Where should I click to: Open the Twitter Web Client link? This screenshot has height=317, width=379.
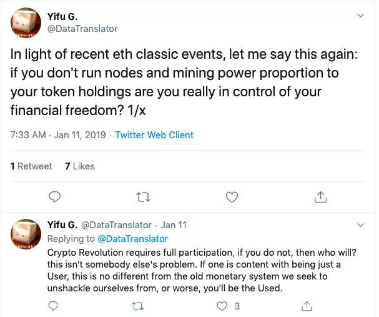point(154,135)
